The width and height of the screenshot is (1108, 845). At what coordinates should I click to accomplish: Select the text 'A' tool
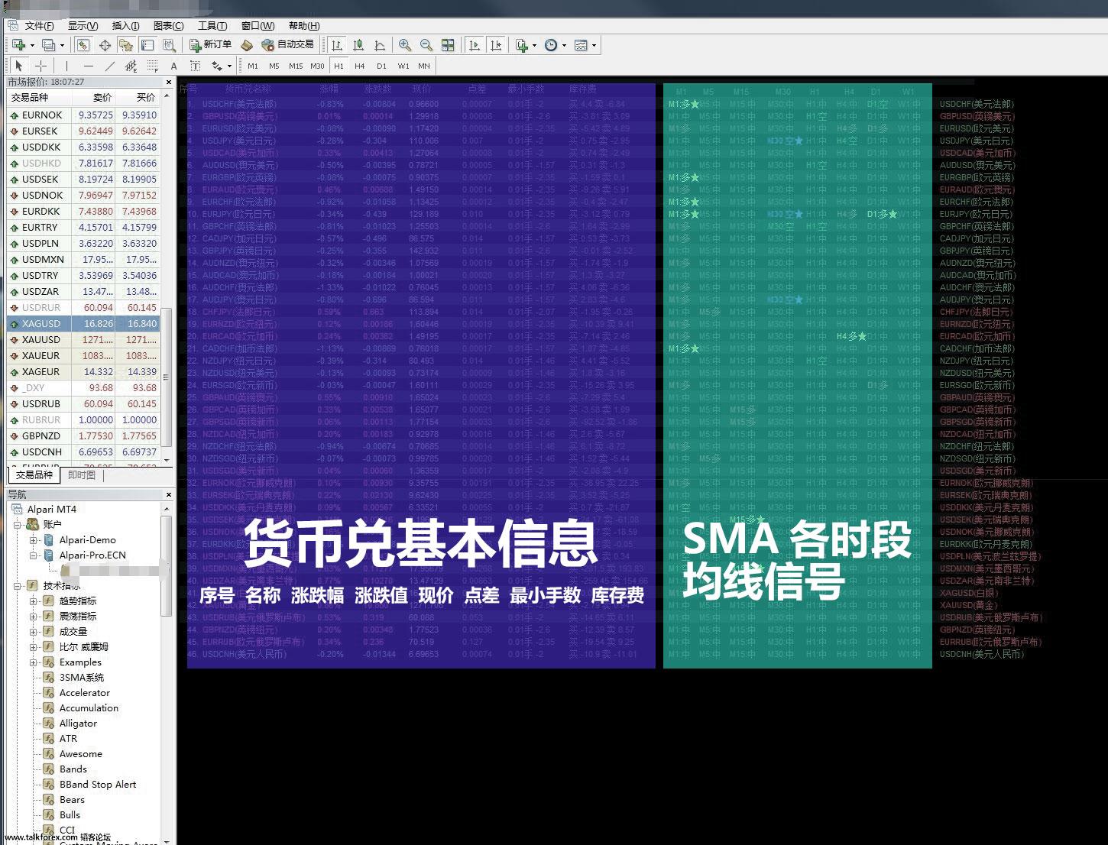[x=173, y=66]
